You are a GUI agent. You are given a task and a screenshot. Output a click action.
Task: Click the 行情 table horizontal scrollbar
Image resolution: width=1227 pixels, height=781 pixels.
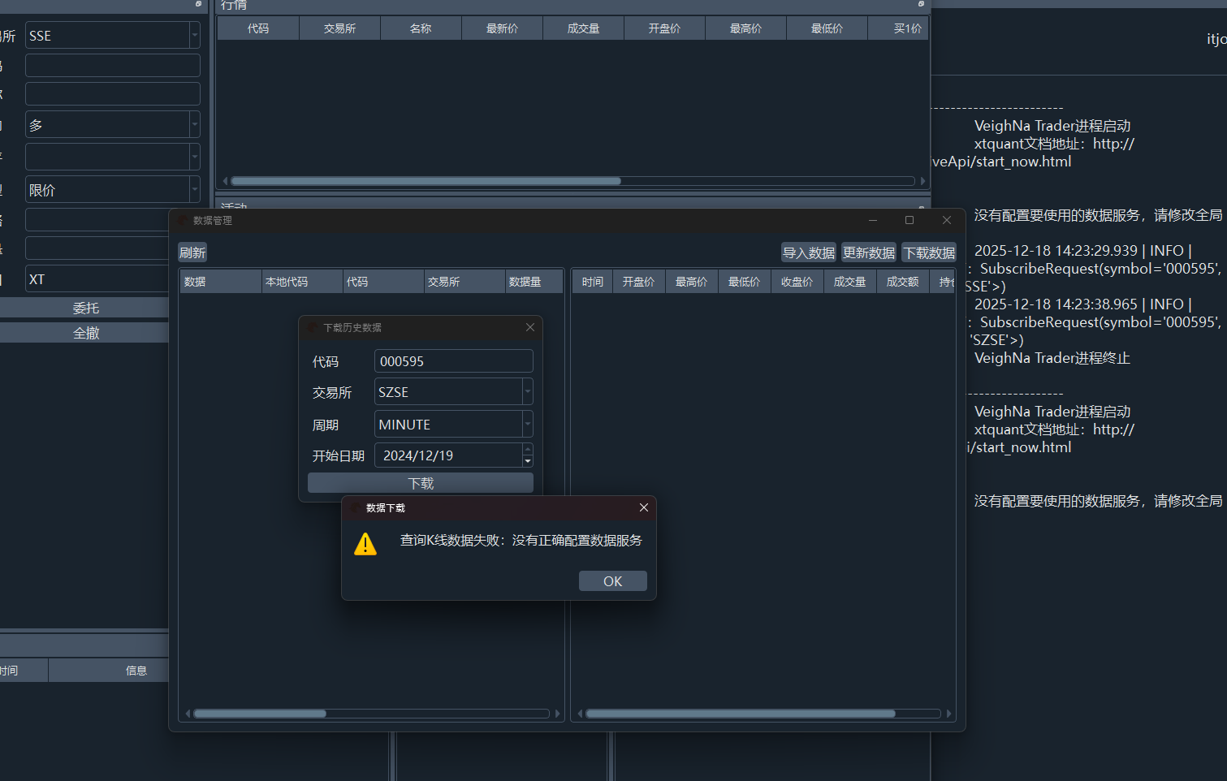coord(426,181)
